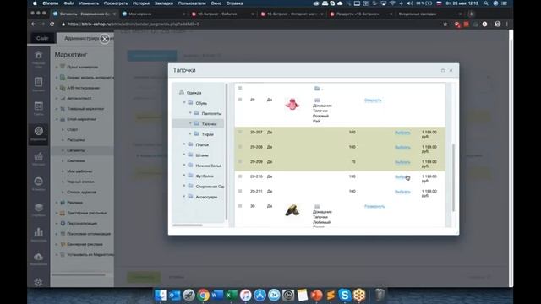Open the Marketplace cloud download icon in the sidebar
The image size is (541, 304).
[38, 257]
